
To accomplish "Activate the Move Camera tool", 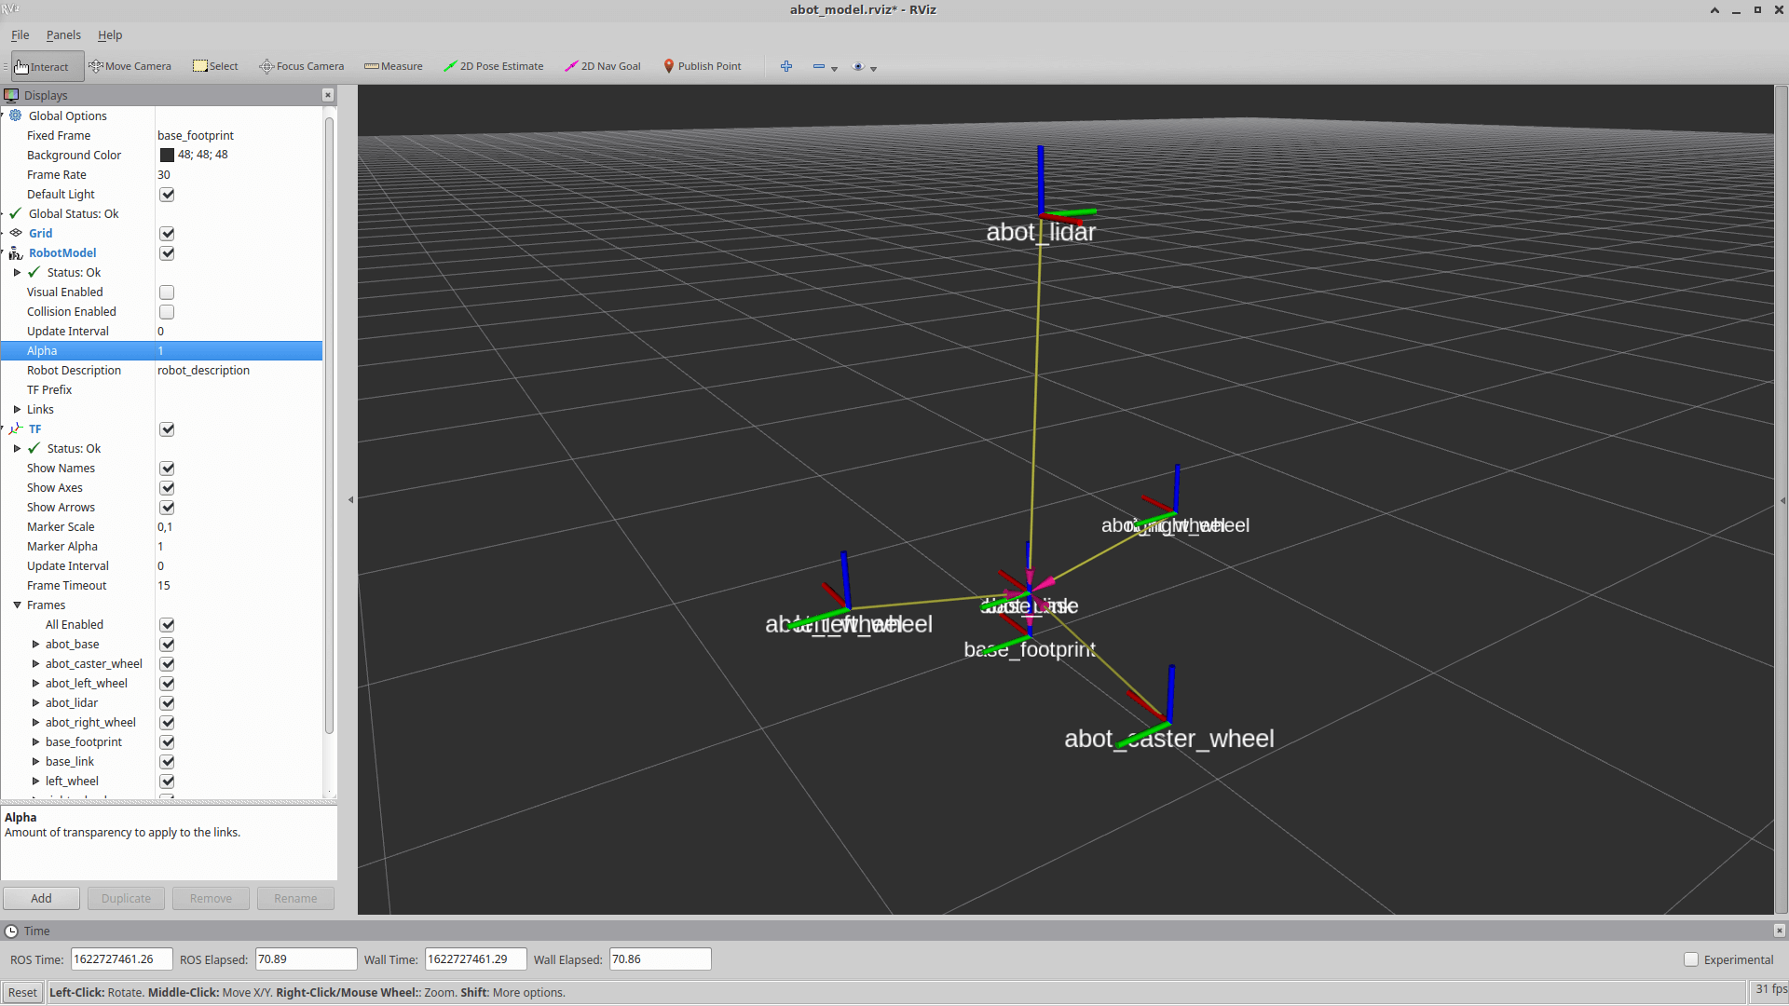I will pyautogui.click(x=130, y=66).
